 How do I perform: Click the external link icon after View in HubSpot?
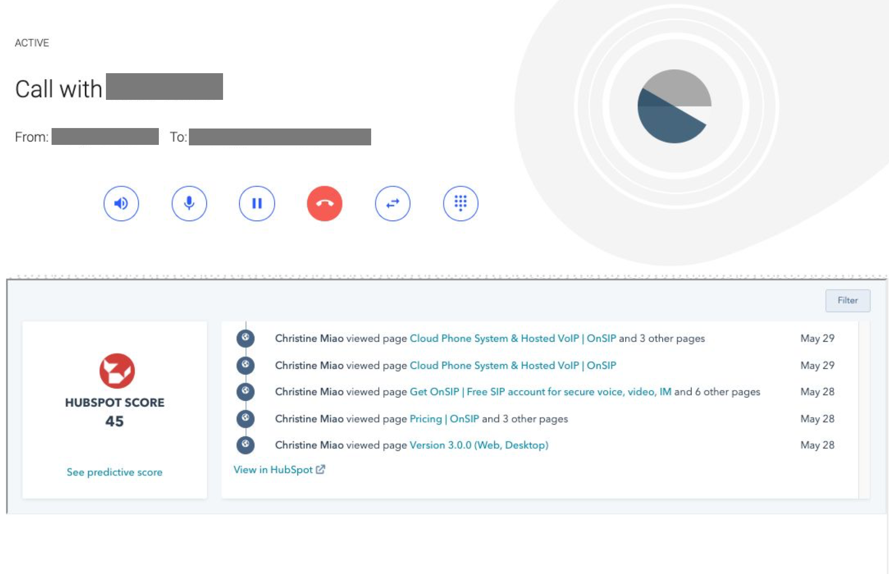tap(321, 469)
